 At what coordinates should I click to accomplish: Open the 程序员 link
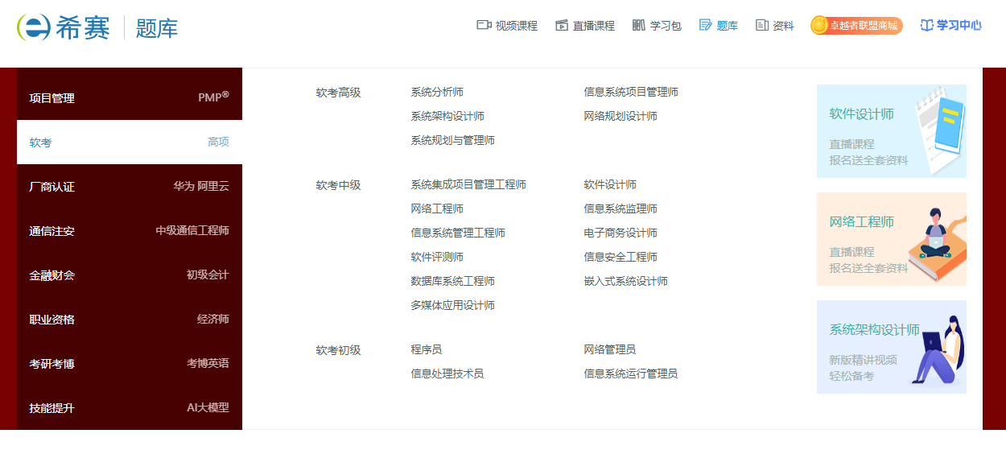coord(427,350)
